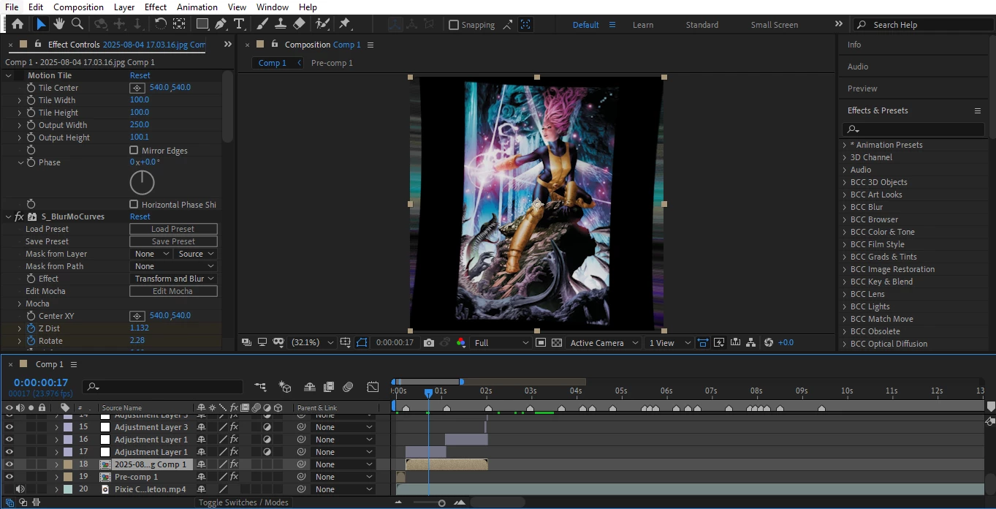This screenshot has height=509, width=996.
Task: Switch to Learn workspace
Action: click(643, 25)
